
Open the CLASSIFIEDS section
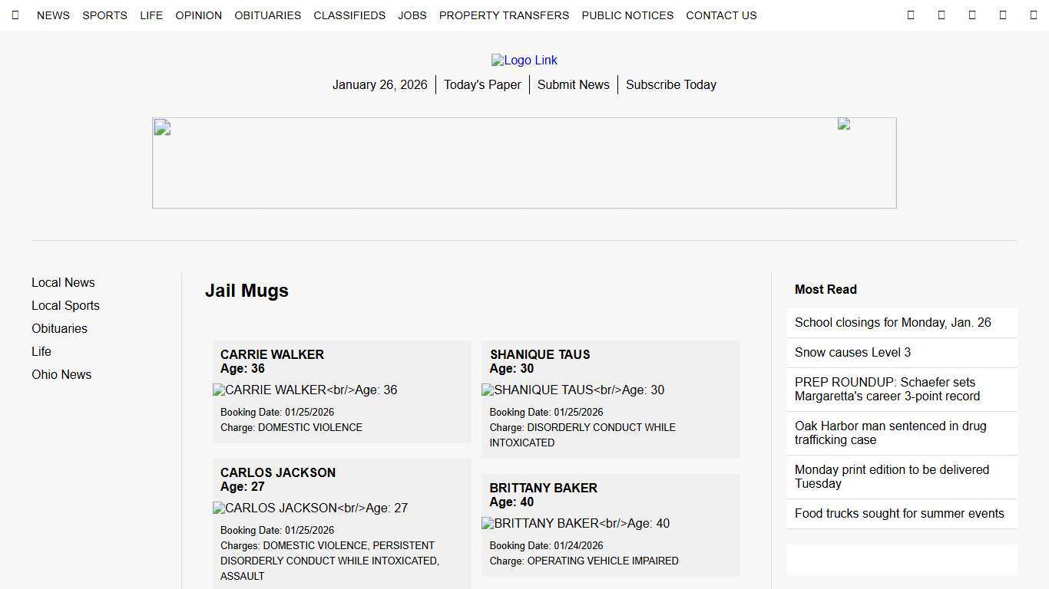pos(349,15)
